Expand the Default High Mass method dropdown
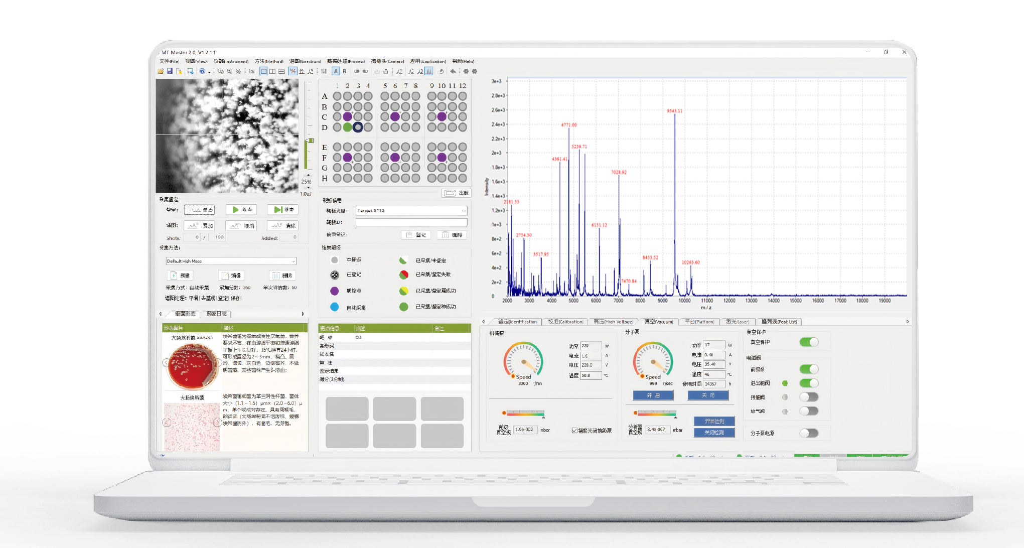The image size is (1024, 548). (x=293, y=261)
